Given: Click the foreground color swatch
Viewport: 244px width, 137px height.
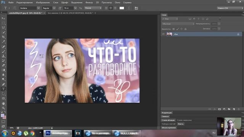Looking at the screenshot, I should pos(2,115).
